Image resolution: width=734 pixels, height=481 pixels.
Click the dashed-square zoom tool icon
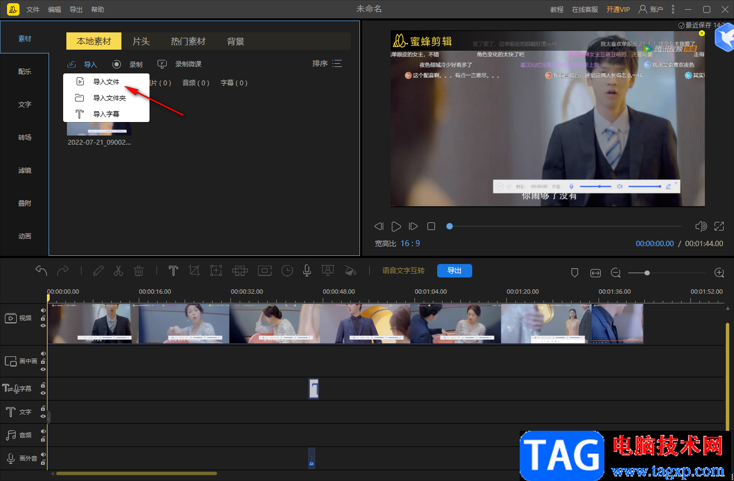point(216,270)
